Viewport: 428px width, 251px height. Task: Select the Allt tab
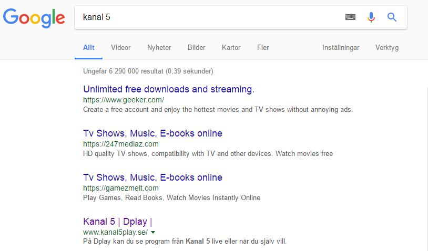(89, 47)
